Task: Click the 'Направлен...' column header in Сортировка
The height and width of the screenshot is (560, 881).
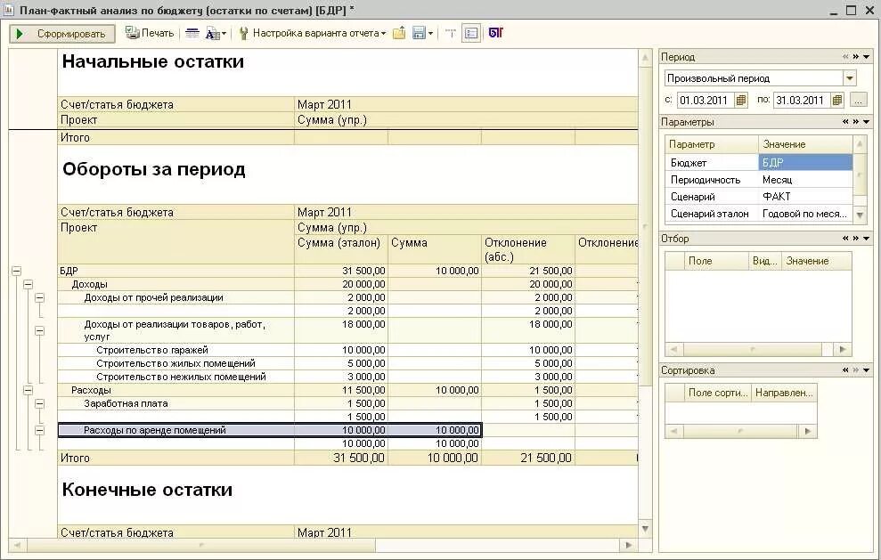Action: click(x=785, y=393)
